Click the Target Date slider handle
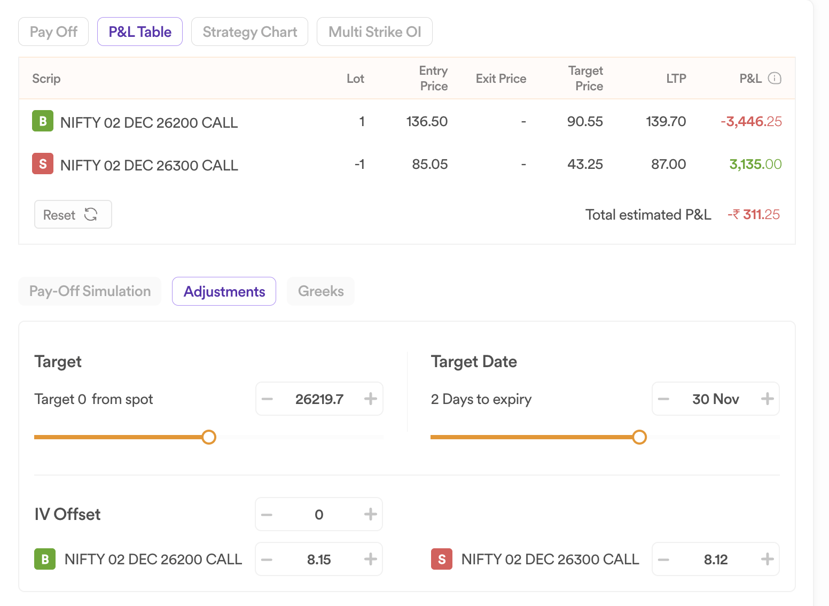829x606 pixels. (x=639, y=437)
